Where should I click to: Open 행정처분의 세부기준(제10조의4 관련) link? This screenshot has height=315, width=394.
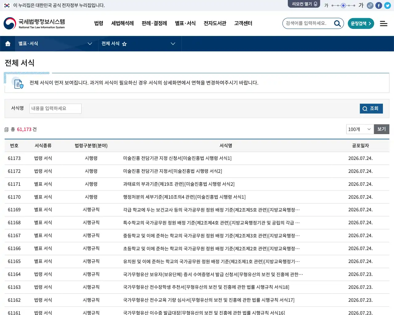pyautogui.click(x=184, y=197)
